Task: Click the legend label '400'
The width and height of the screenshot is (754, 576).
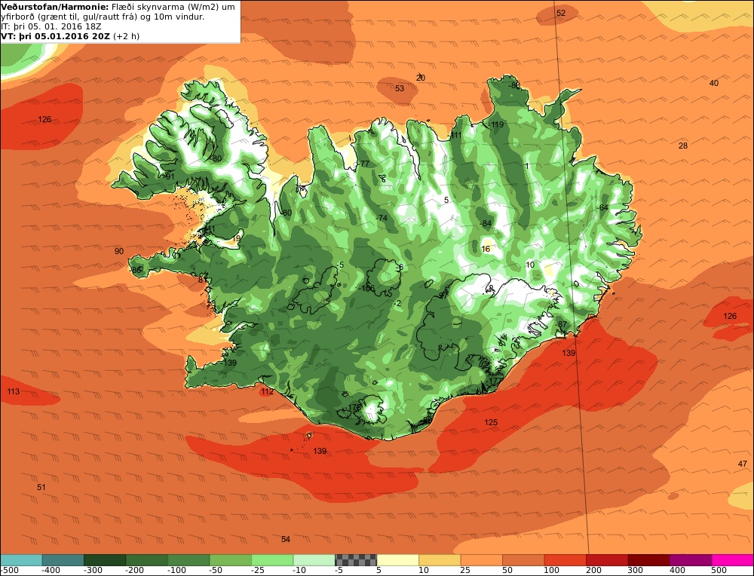Action: [678, 571]
